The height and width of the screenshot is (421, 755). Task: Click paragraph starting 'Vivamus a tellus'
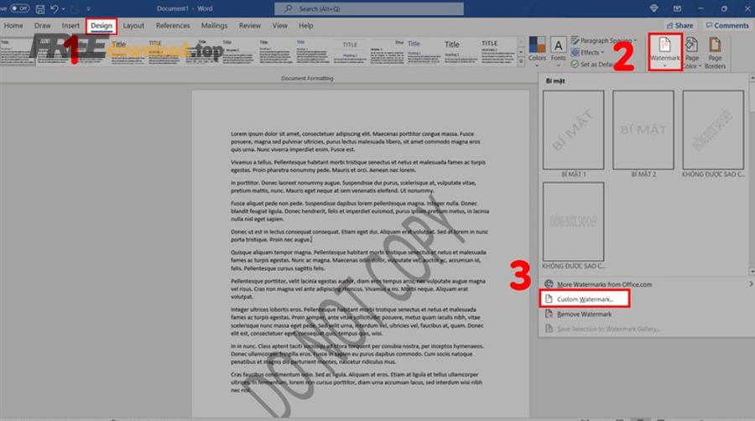(357, 166)
